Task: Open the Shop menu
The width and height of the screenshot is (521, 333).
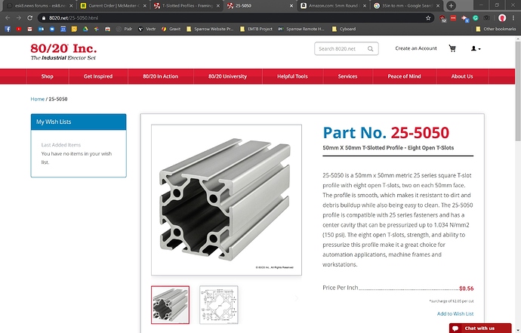Action: click(48, 76)
